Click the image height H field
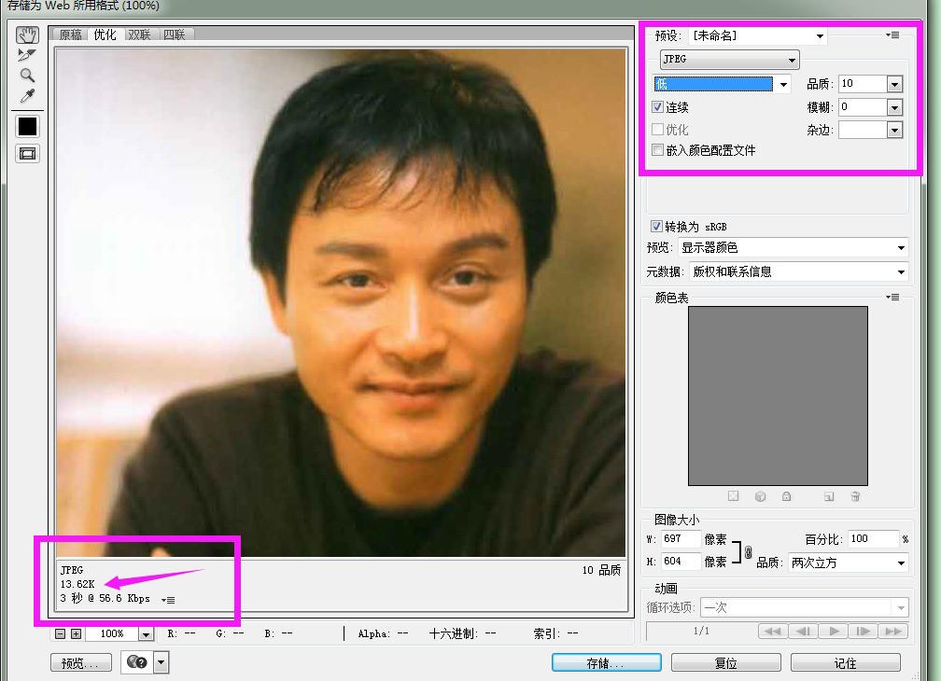Image resolution: width=941 pixels, height=681 pixels. pos(681,562)
